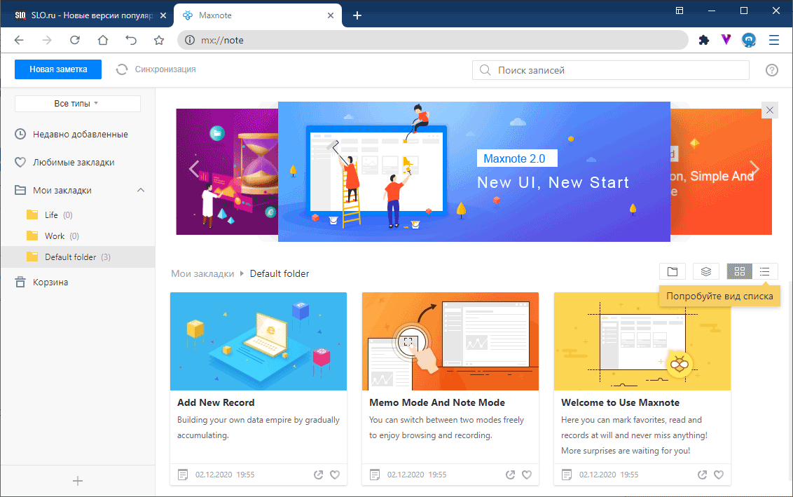The height and width of the screenshot is (497, 793).
Task: Click the browser forward arrow
Action: click(x=47, y=40)
